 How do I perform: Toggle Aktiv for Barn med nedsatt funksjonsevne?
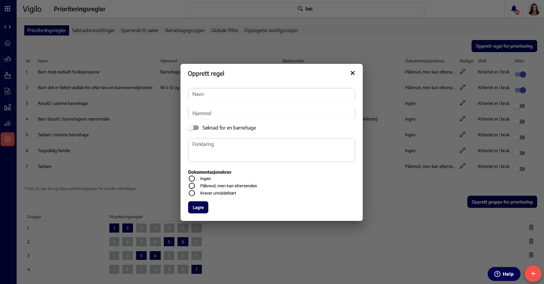pyautogui.click(x=520, y=74)
